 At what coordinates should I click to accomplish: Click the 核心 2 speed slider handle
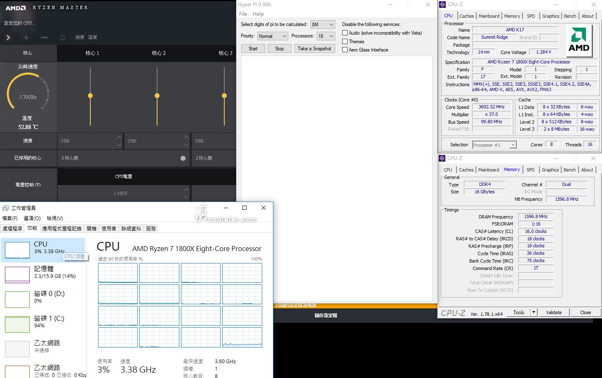click(x=157, y=96)
